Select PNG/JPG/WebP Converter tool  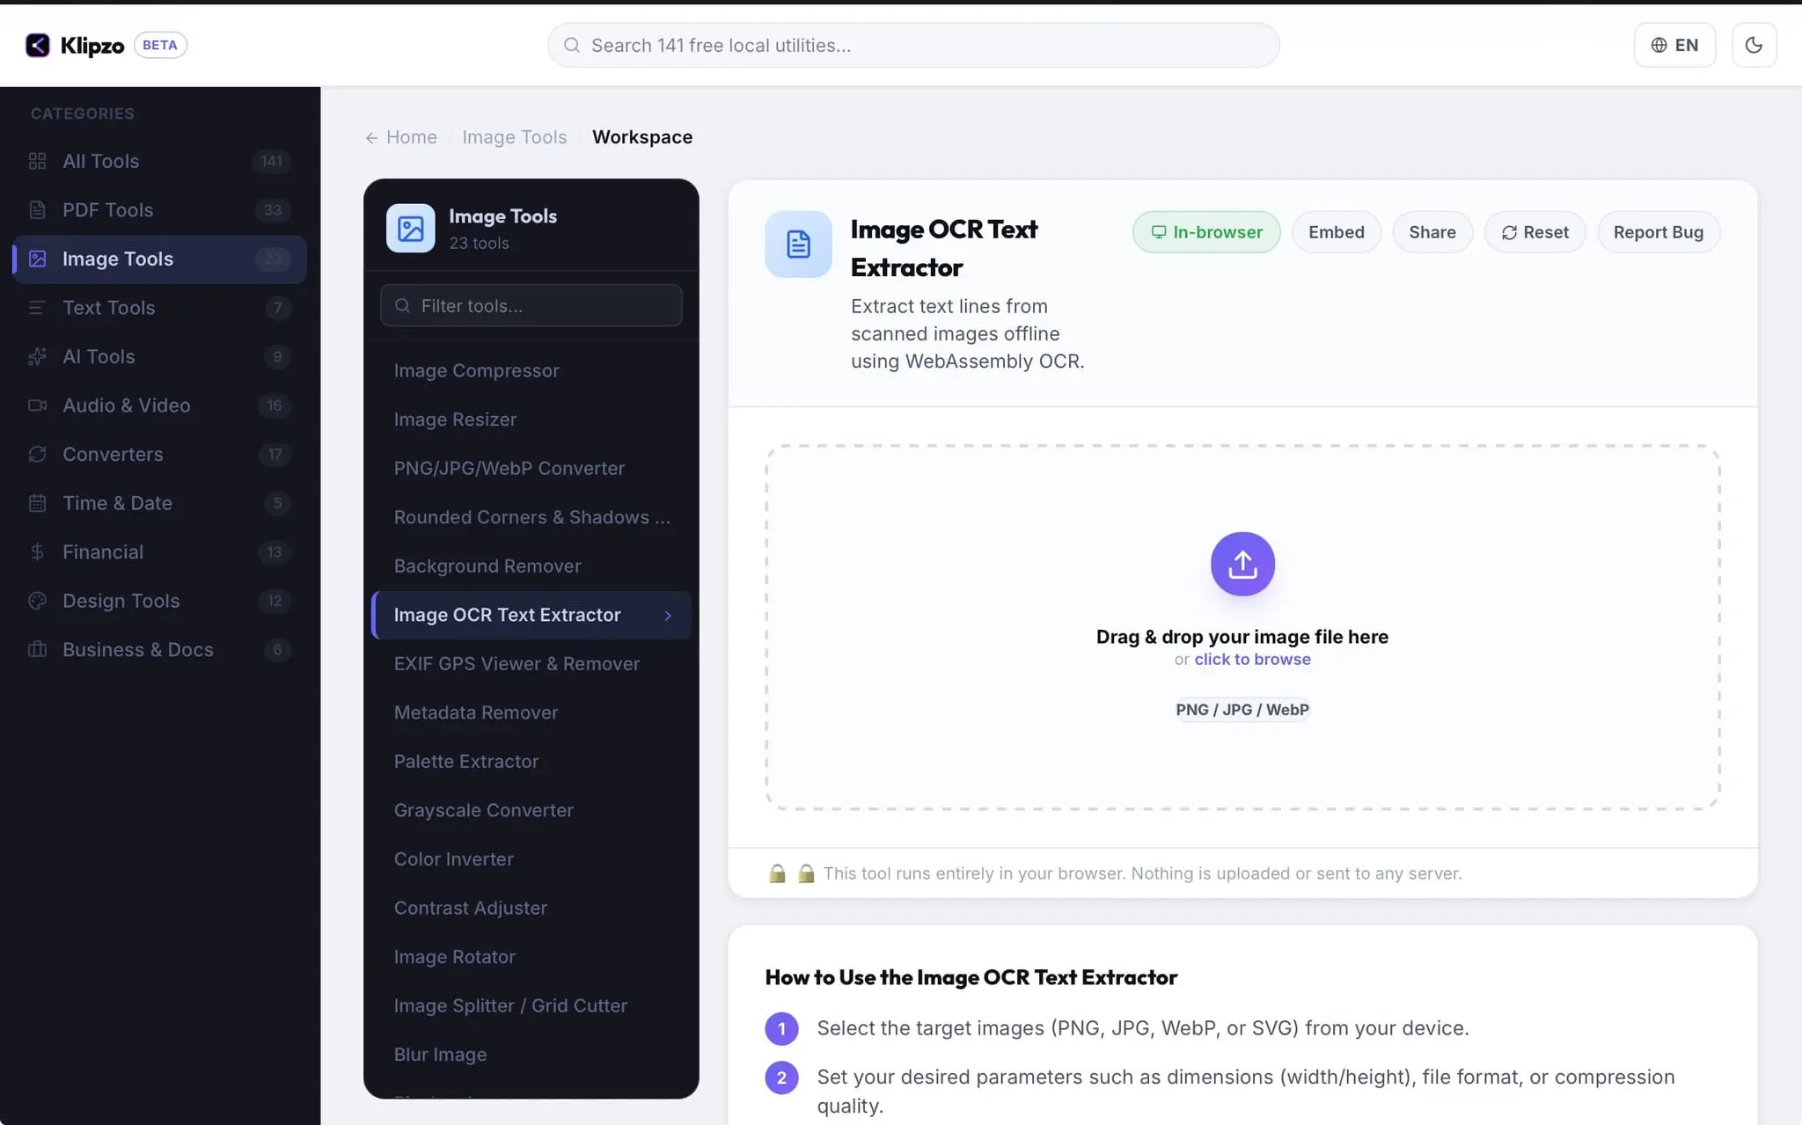pyautogui.click(x=531, y=468)
